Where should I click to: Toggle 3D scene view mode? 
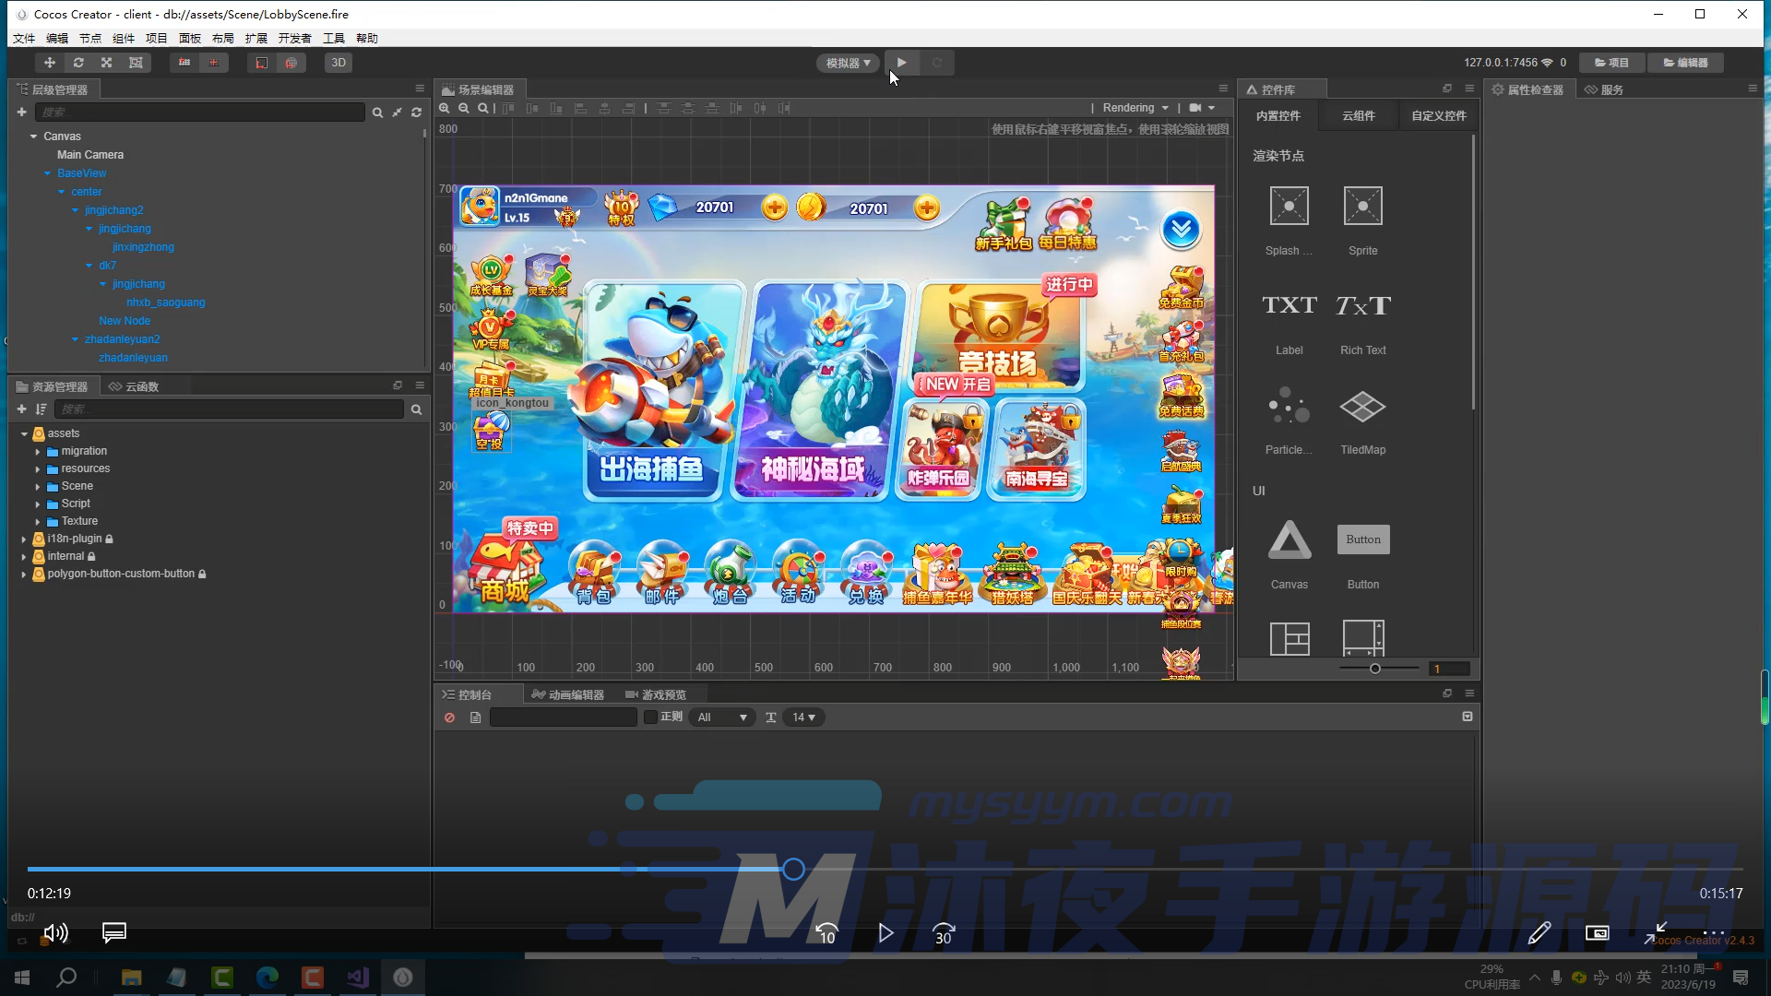point(339,63)
